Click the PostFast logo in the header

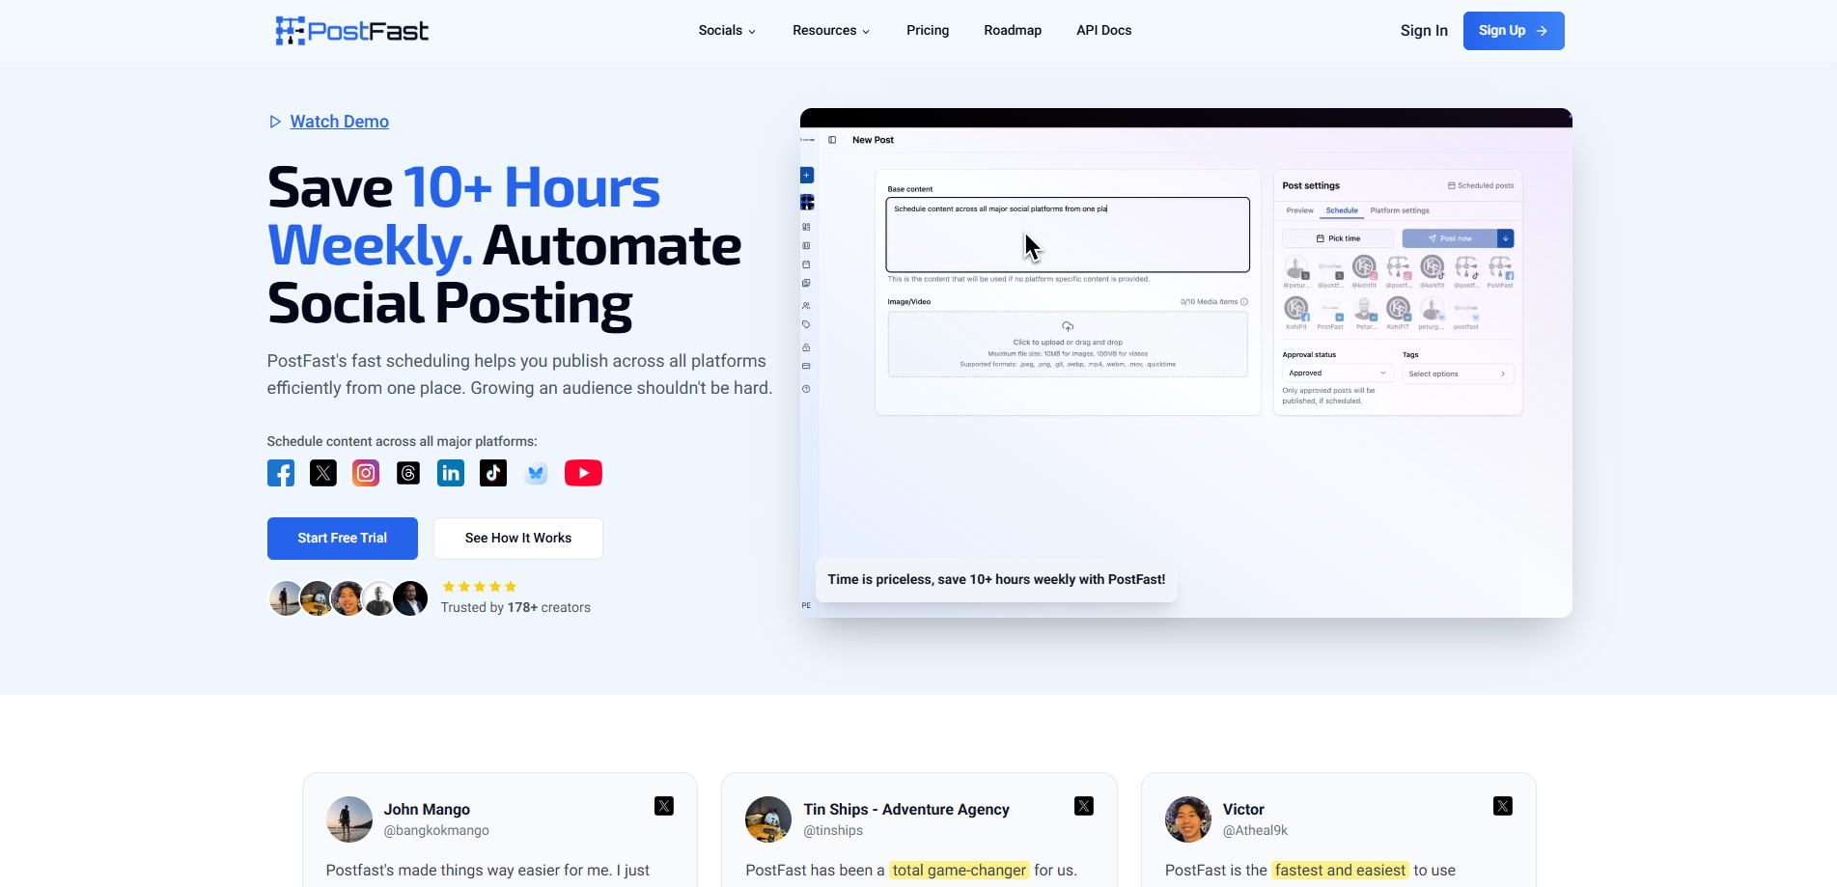point(351,30)
